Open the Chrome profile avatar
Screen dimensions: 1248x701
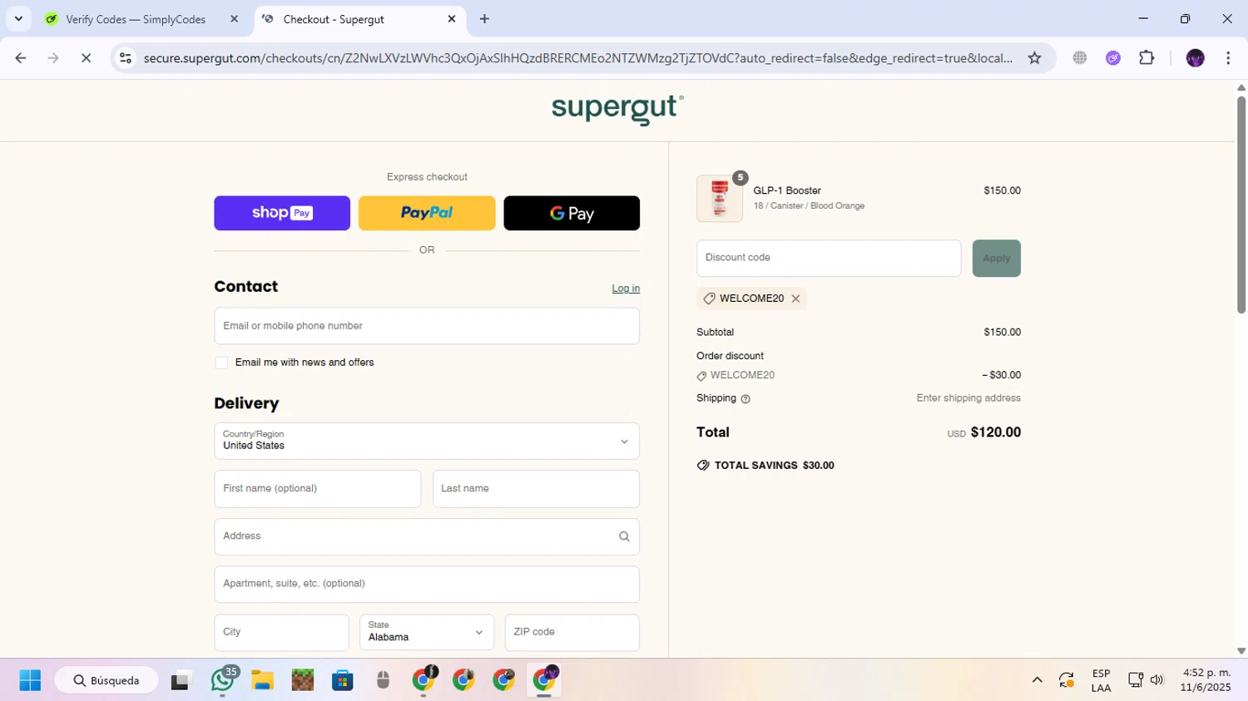pos(1195,58)
